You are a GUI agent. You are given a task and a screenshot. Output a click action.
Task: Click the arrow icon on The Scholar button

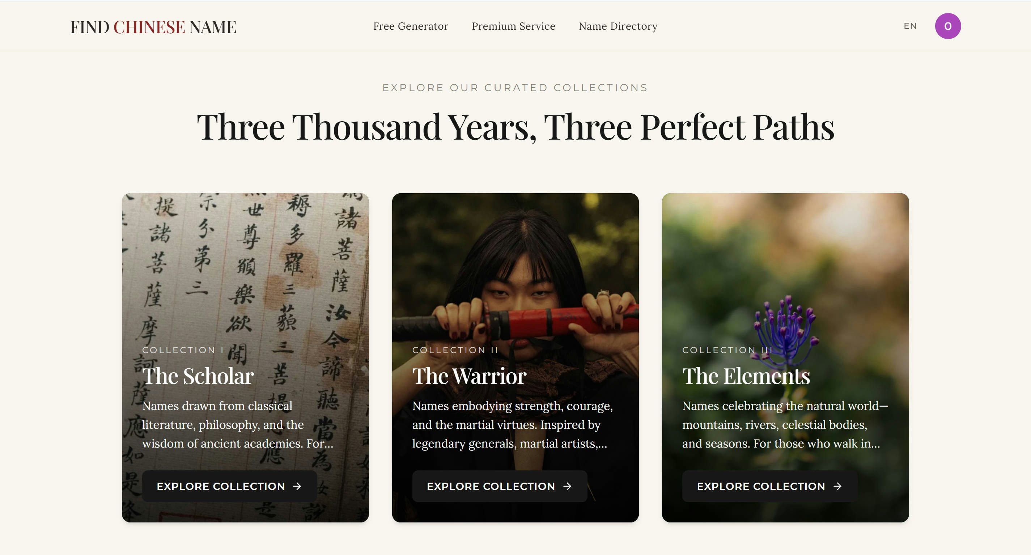(x=297, y=486)
